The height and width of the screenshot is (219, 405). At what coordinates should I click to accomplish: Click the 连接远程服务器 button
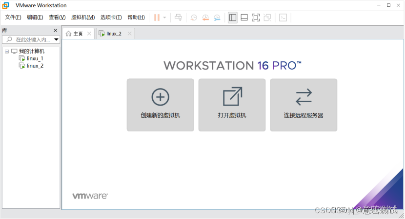(304, 105)
